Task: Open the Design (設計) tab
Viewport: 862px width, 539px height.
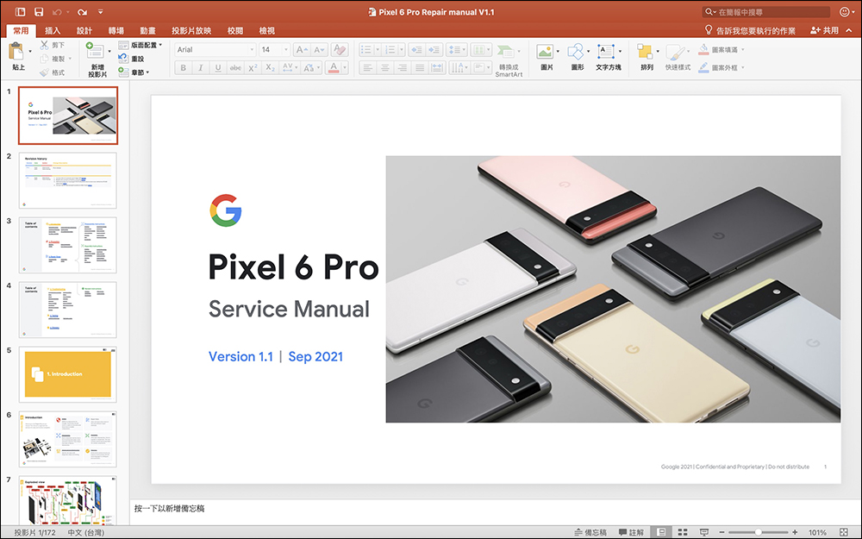Action: pos(84,31)
